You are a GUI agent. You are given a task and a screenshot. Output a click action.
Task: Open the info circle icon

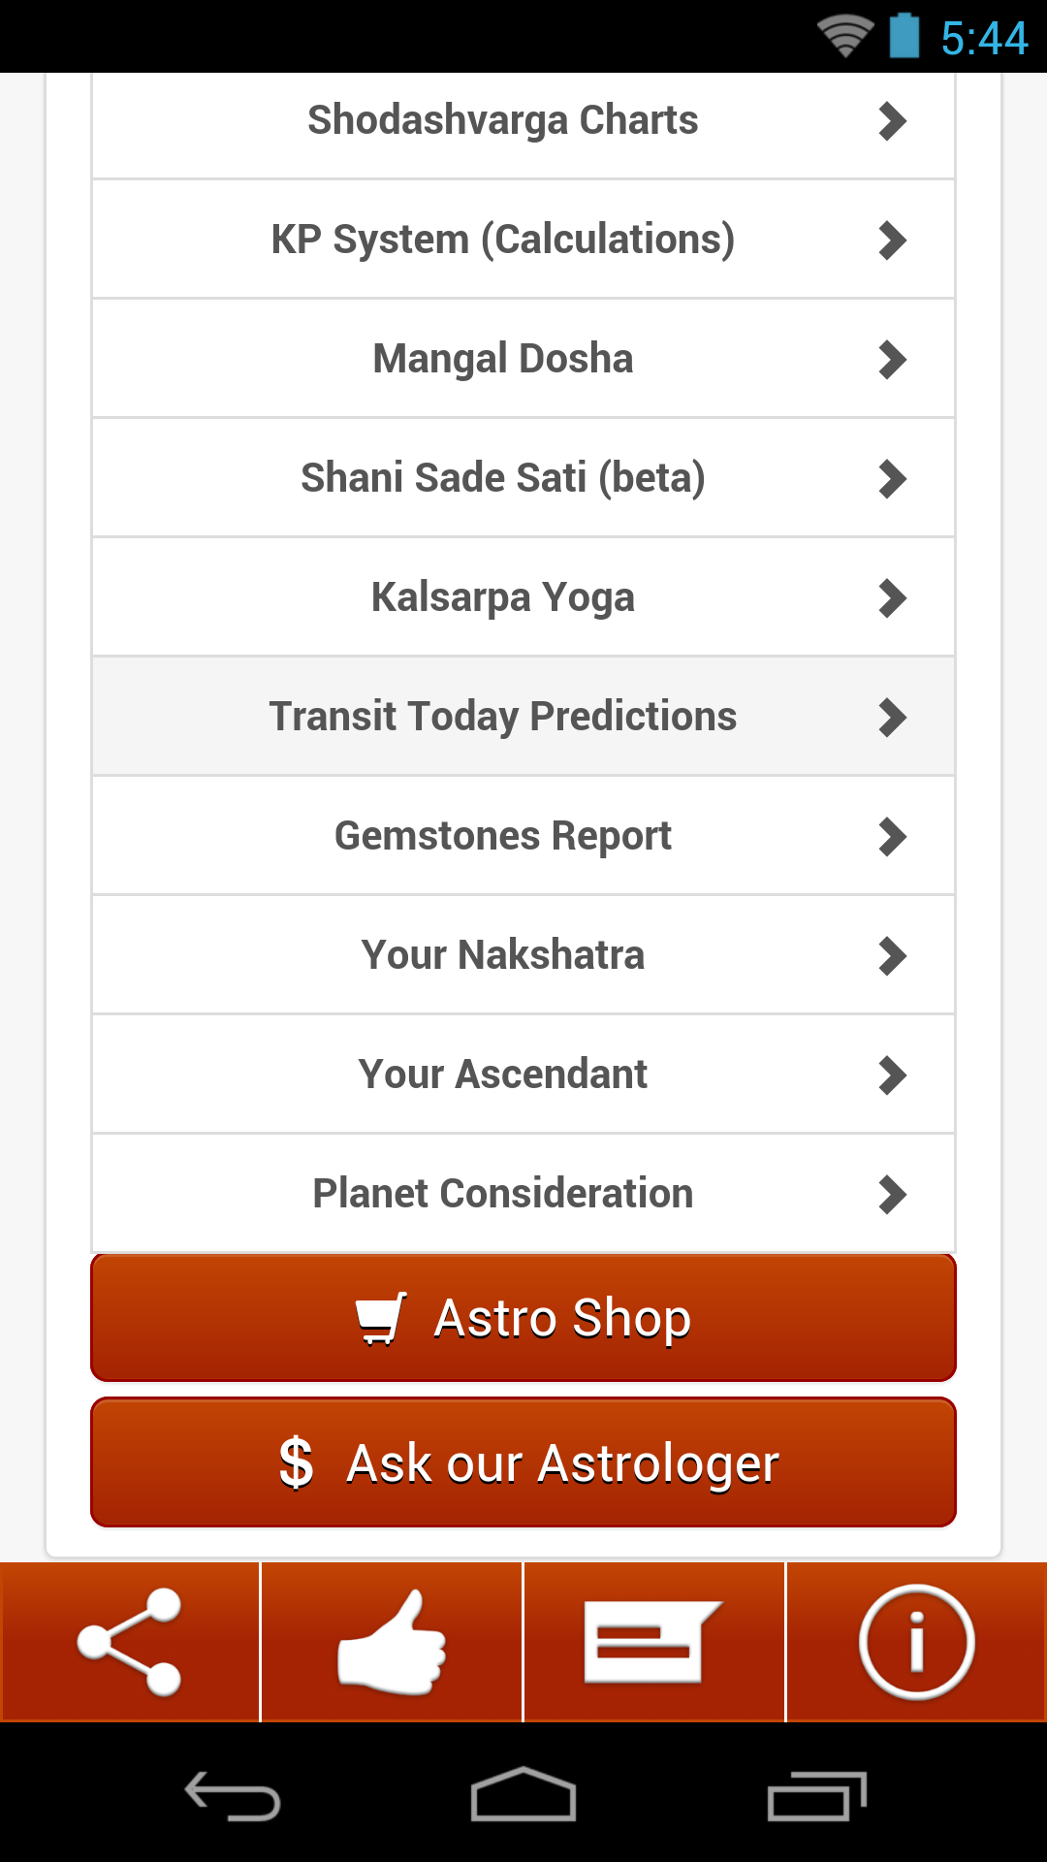tap(916, 1642)
